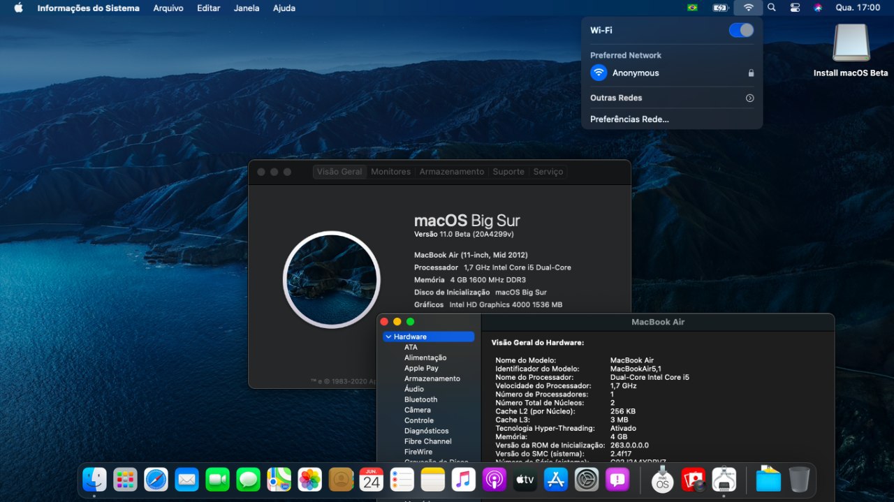Viewport: 894px width, 502px height.
Task: Open the Editar menu
Action: coord(209,8)
